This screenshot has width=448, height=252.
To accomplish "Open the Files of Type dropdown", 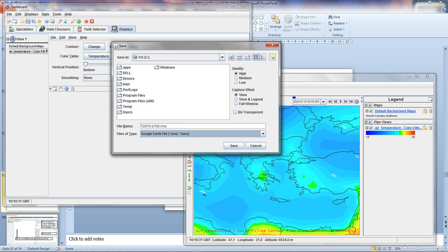I will click(x=263, y=134).
